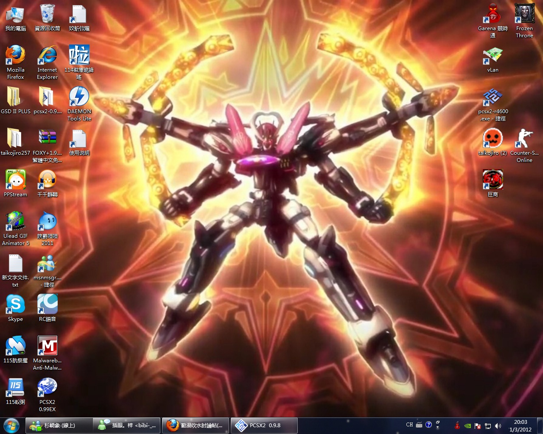Select the blue blob 2011 shortcut
The width and height of the screenshot is (543, 434).
pos(48,228)
